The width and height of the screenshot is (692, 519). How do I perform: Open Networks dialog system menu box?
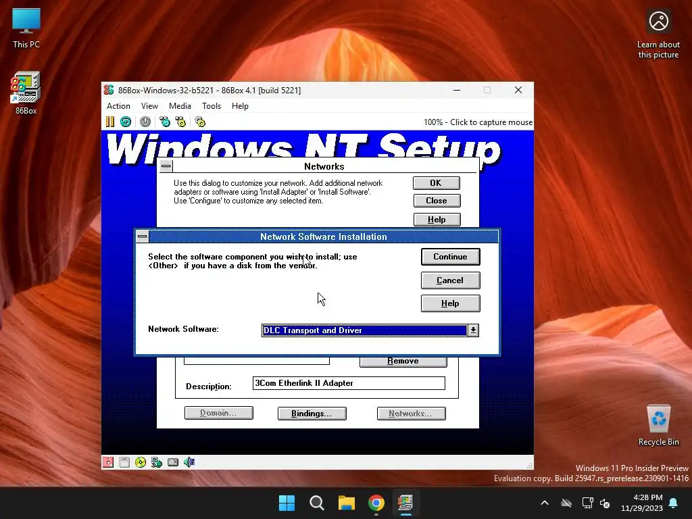click(166, 166)
